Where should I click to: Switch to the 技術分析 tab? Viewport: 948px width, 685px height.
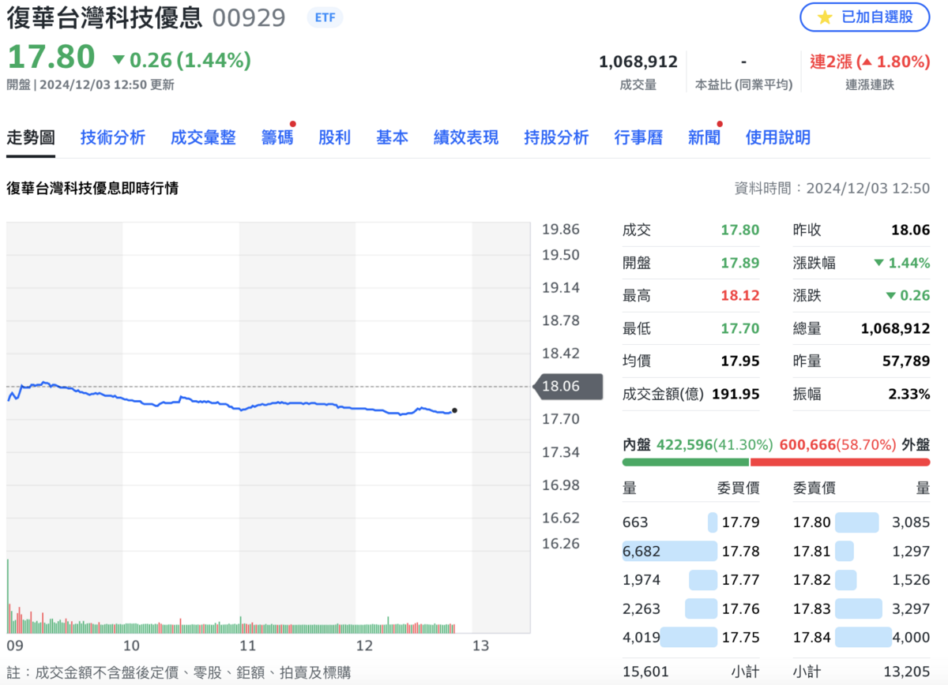coord(113,137)
